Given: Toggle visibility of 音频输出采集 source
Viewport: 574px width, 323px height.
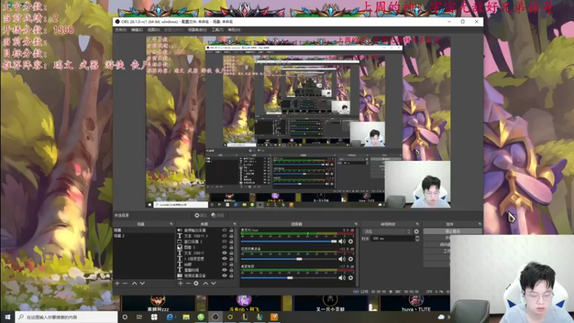Looking at the screenshot, I should (225, 230).
